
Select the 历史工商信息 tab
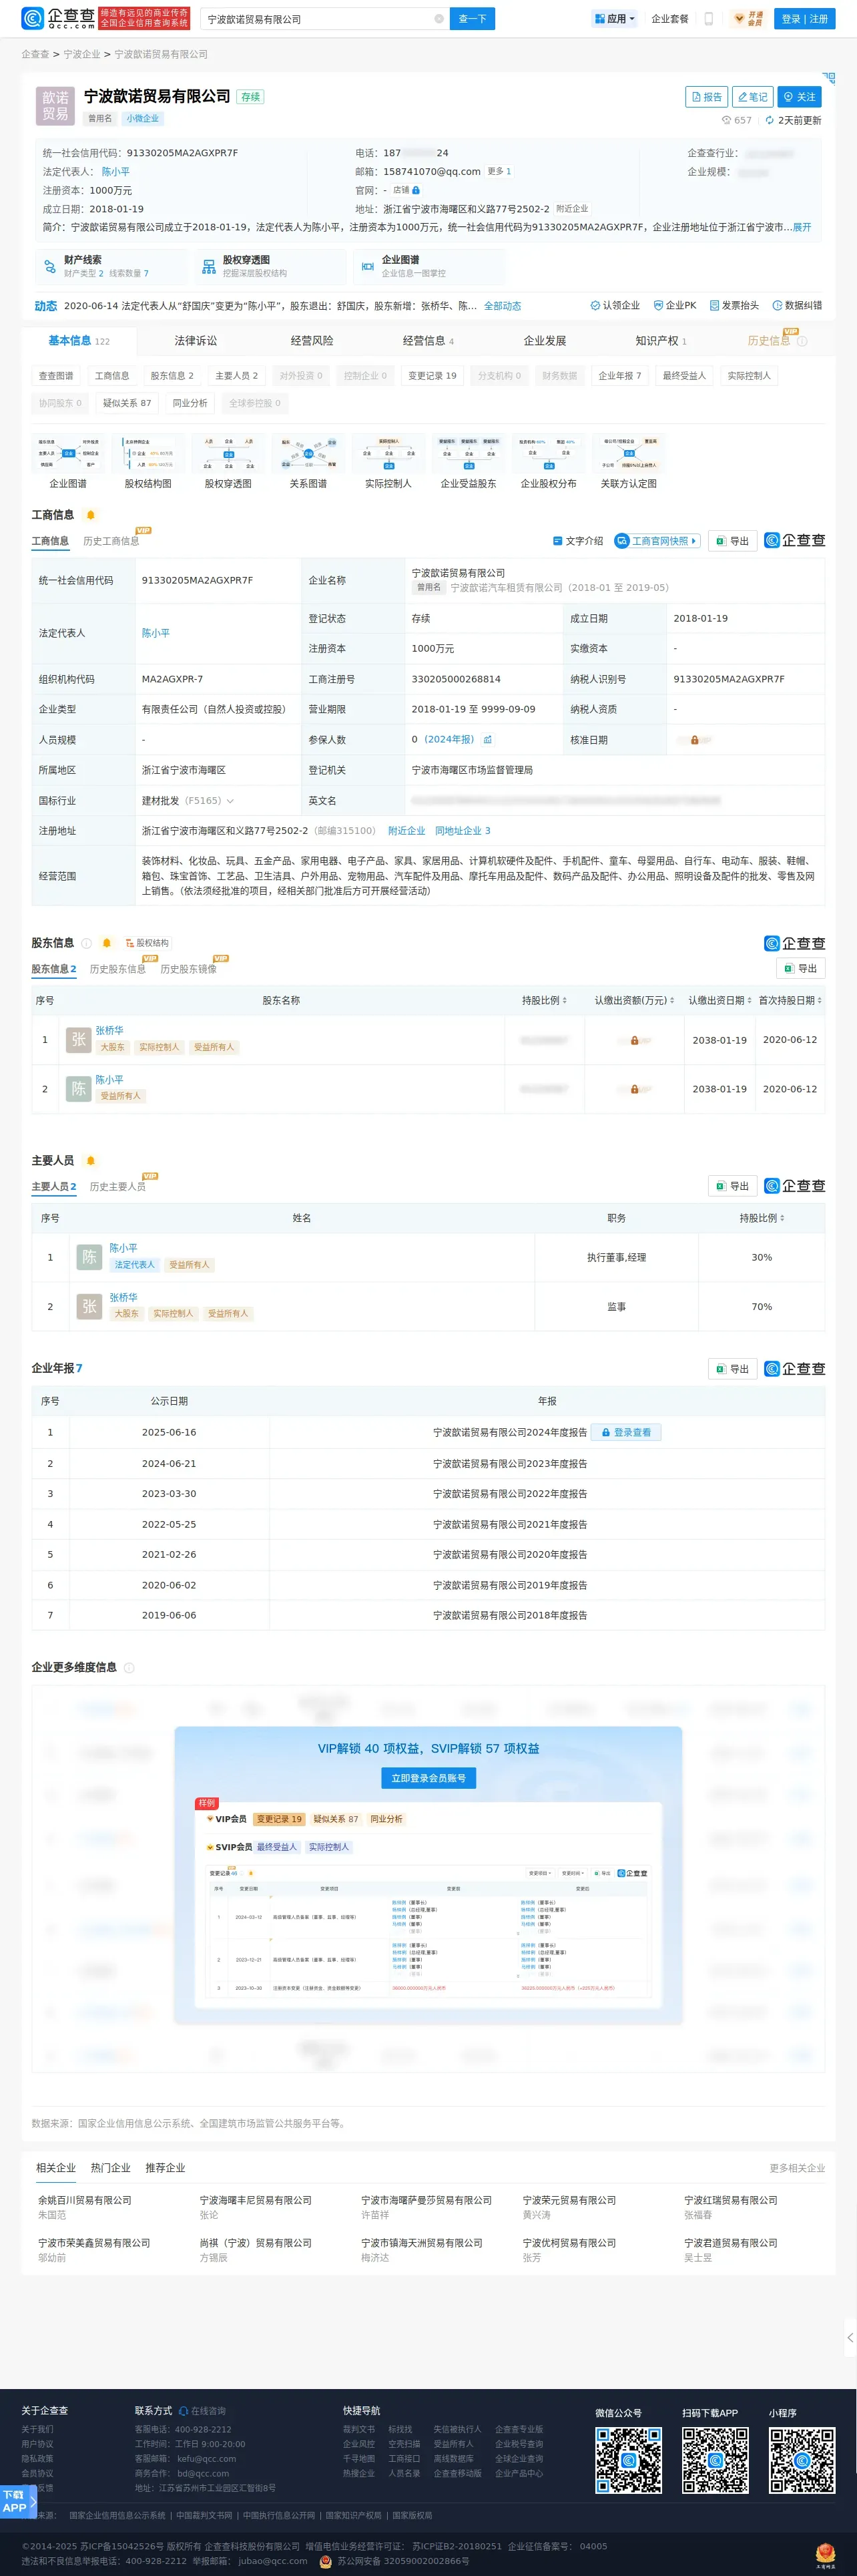pyautogui.click(x=111, y=541)
